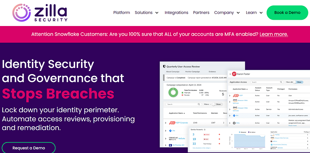
Task: Click the blue Detected legend dot
Action: pos(240,132)
